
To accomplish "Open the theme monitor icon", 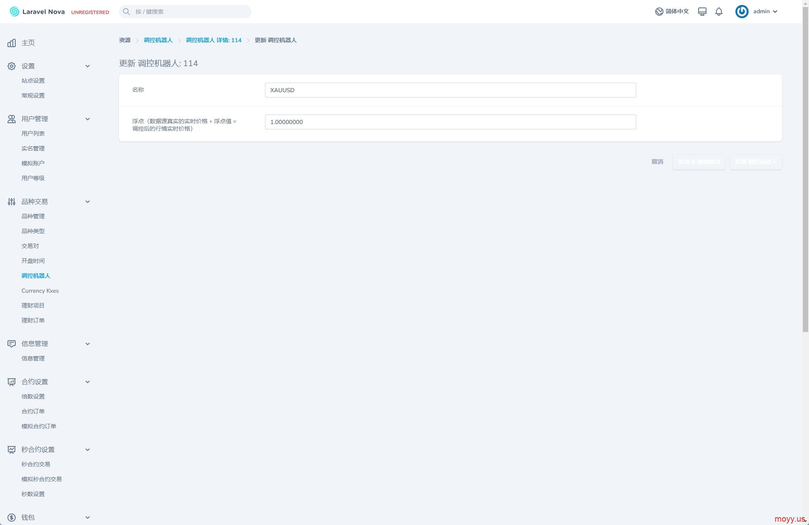I will pos(702,12).
